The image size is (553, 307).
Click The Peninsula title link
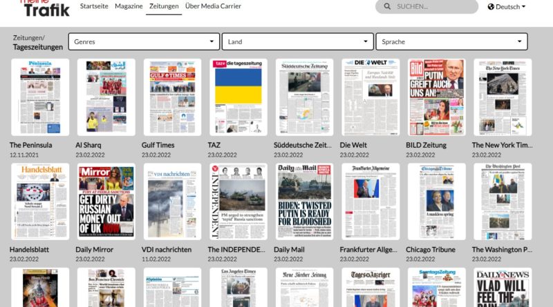pyautogui.click(x=30, y=145)
